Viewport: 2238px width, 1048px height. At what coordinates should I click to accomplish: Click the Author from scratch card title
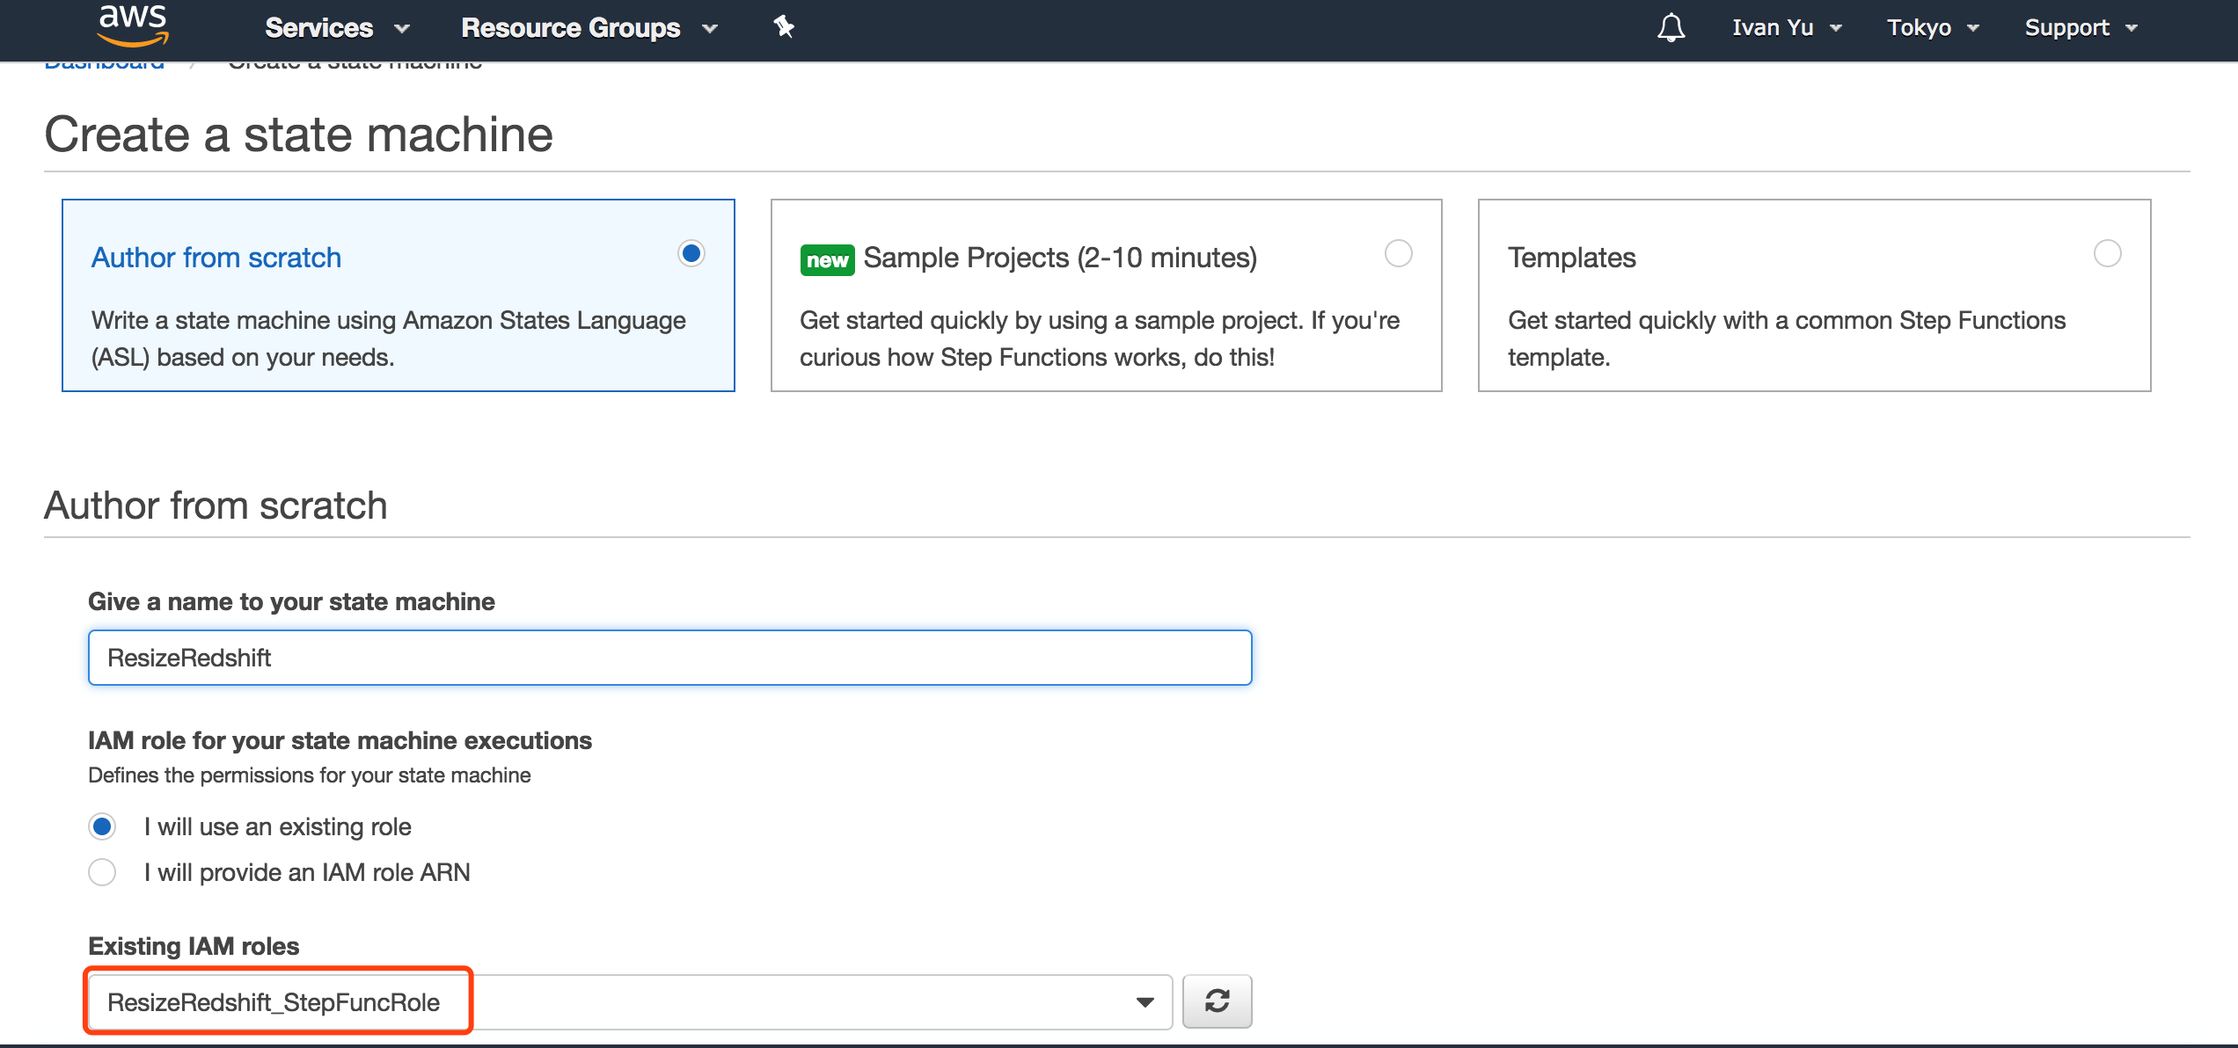pyautogui.click(x=216, y=258)
